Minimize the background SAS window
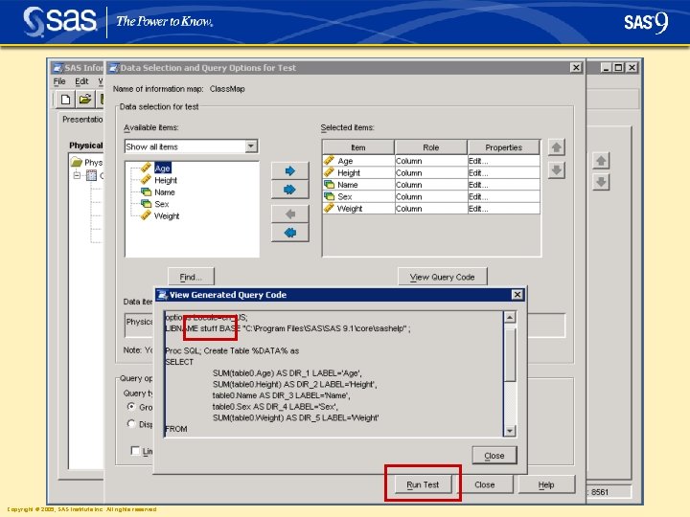Screen dimensions: 690x517 [x=607, y=67]
